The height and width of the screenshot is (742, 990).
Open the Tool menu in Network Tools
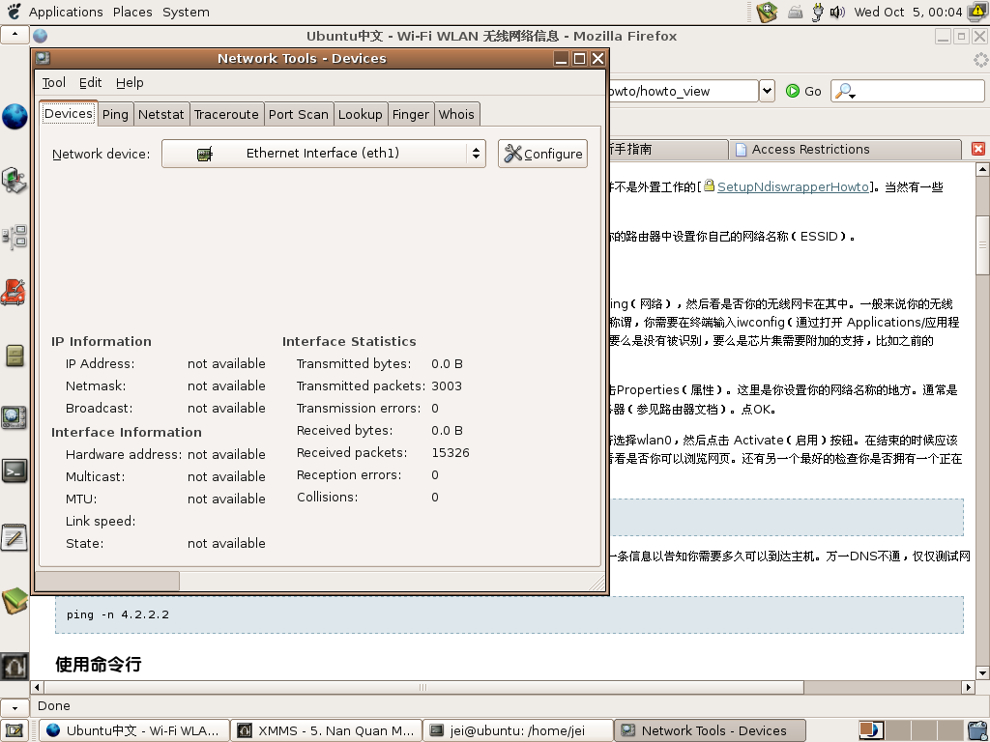tap(54, 83)
